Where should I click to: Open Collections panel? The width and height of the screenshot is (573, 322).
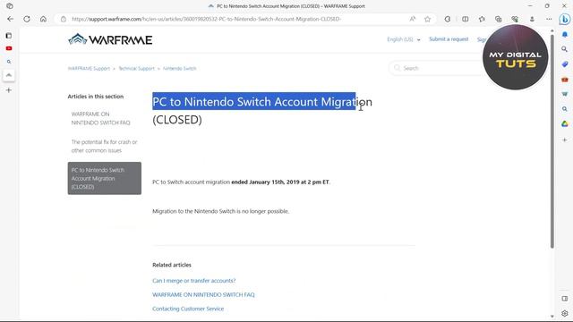click(x=499, y=19)
